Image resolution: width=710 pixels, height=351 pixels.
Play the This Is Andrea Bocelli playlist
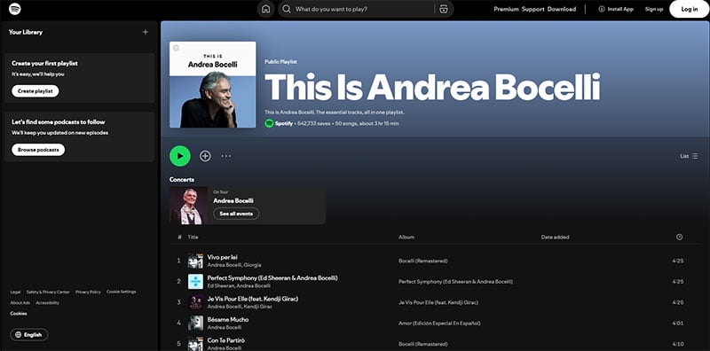[180, 156]
